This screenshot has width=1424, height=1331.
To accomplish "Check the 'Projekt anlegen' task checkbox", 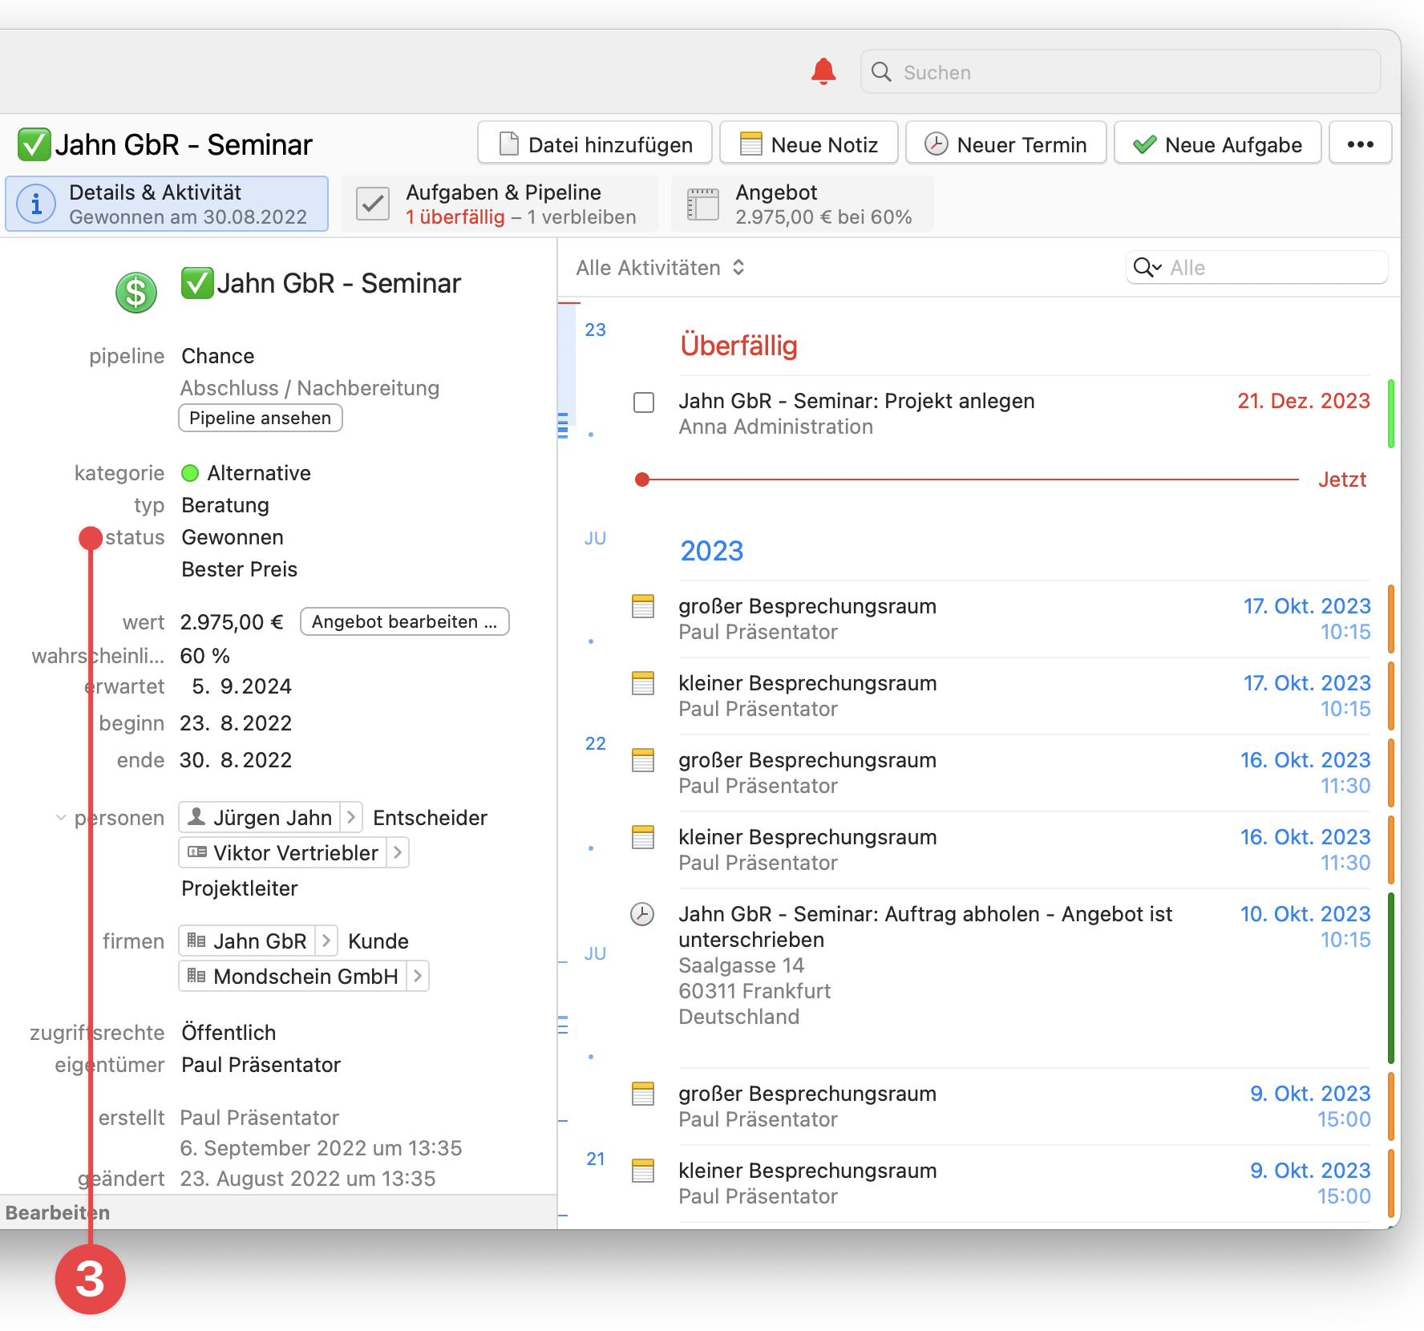I will tap(644, 402).
